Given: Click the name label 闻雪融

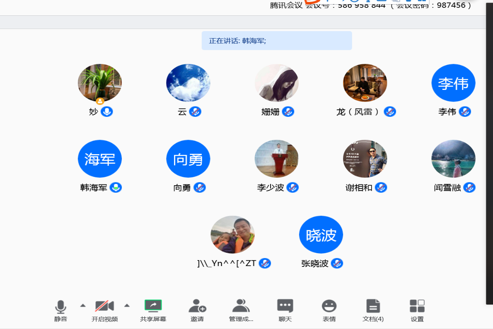Looking at the screenshot, I should 447,188.
